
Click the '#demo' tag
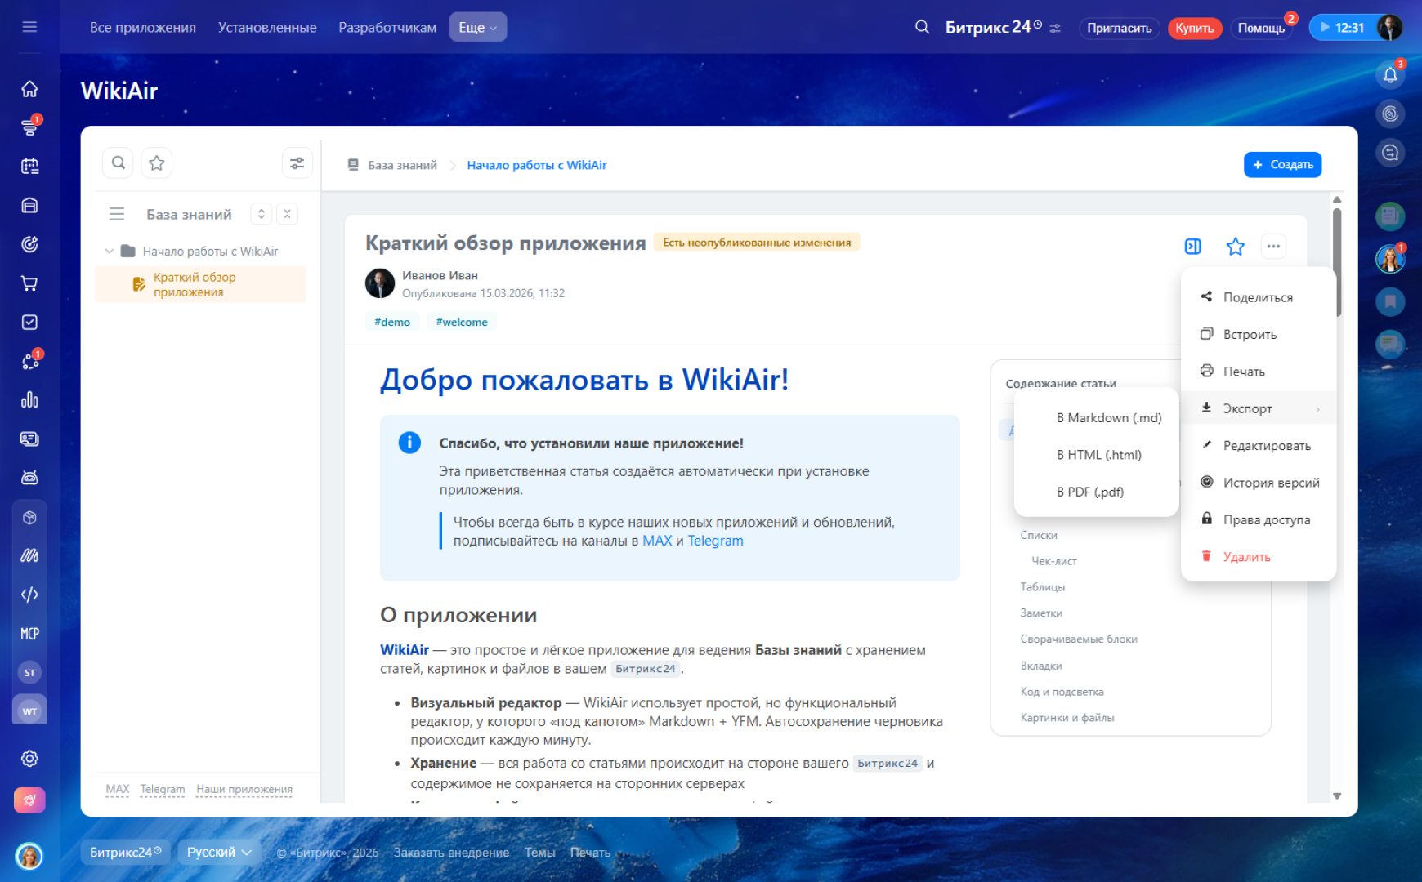tap(392, 322)
